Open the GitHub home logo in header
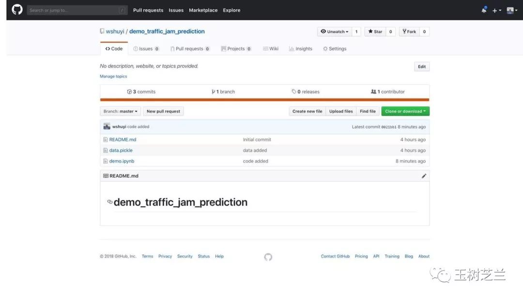 click(17, 10)
